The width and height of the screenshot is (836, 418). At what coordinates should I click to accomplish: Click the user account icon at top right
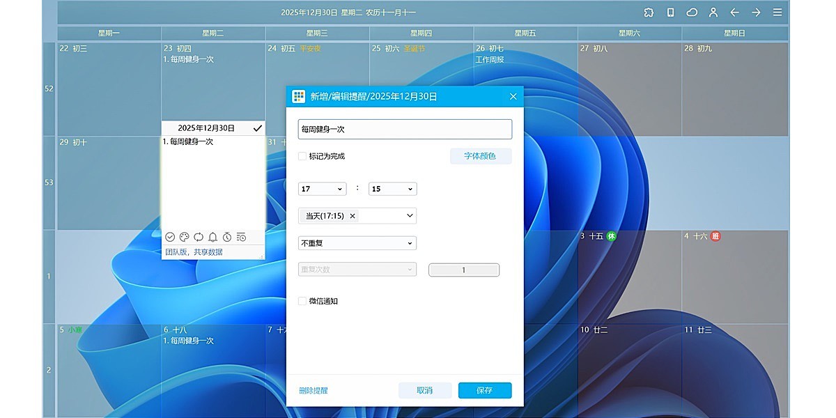[x=713, y=12]
